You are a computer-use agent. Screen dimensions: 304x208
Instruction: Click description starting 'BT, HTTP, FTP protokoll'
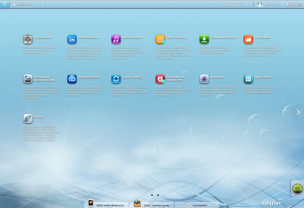[x=215, y=50]
